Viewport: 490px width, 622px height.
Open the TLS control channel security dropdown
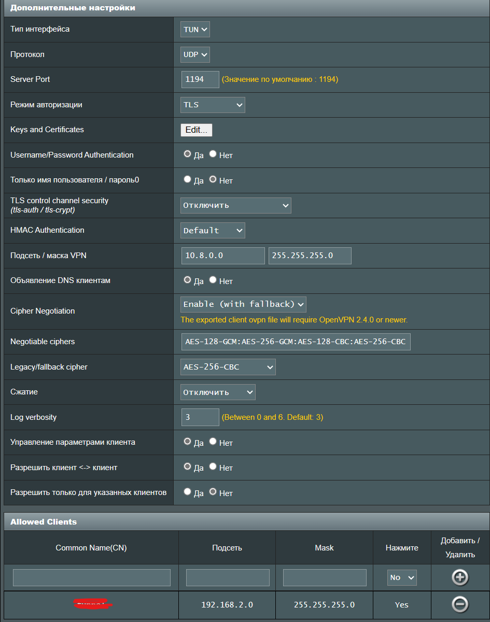(x=236, y=205)
